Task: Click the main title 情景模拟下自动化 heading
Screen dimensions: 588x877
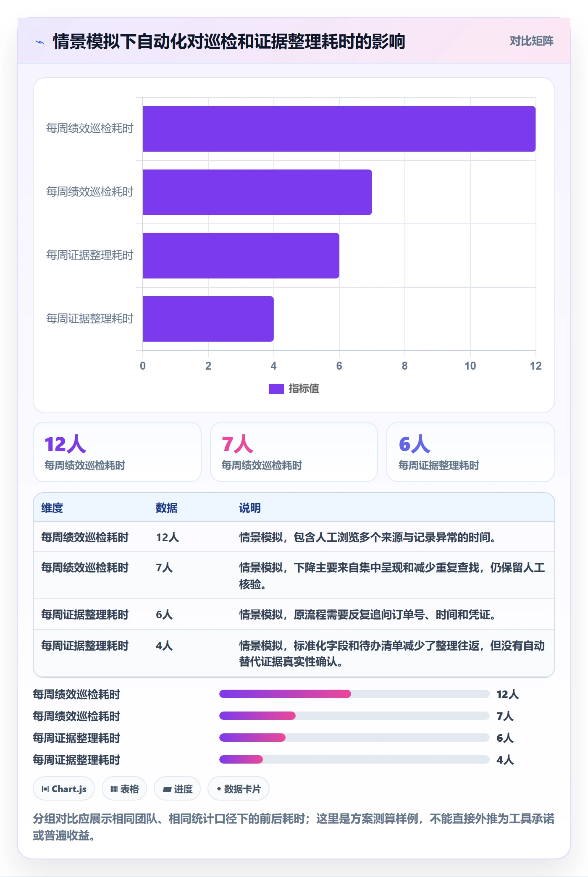Action: point(229,42)
